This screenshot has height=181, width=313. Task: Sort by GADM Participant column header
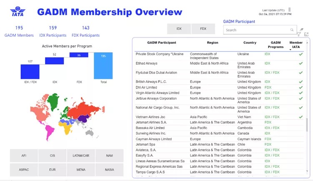click(x=162, y=43)
